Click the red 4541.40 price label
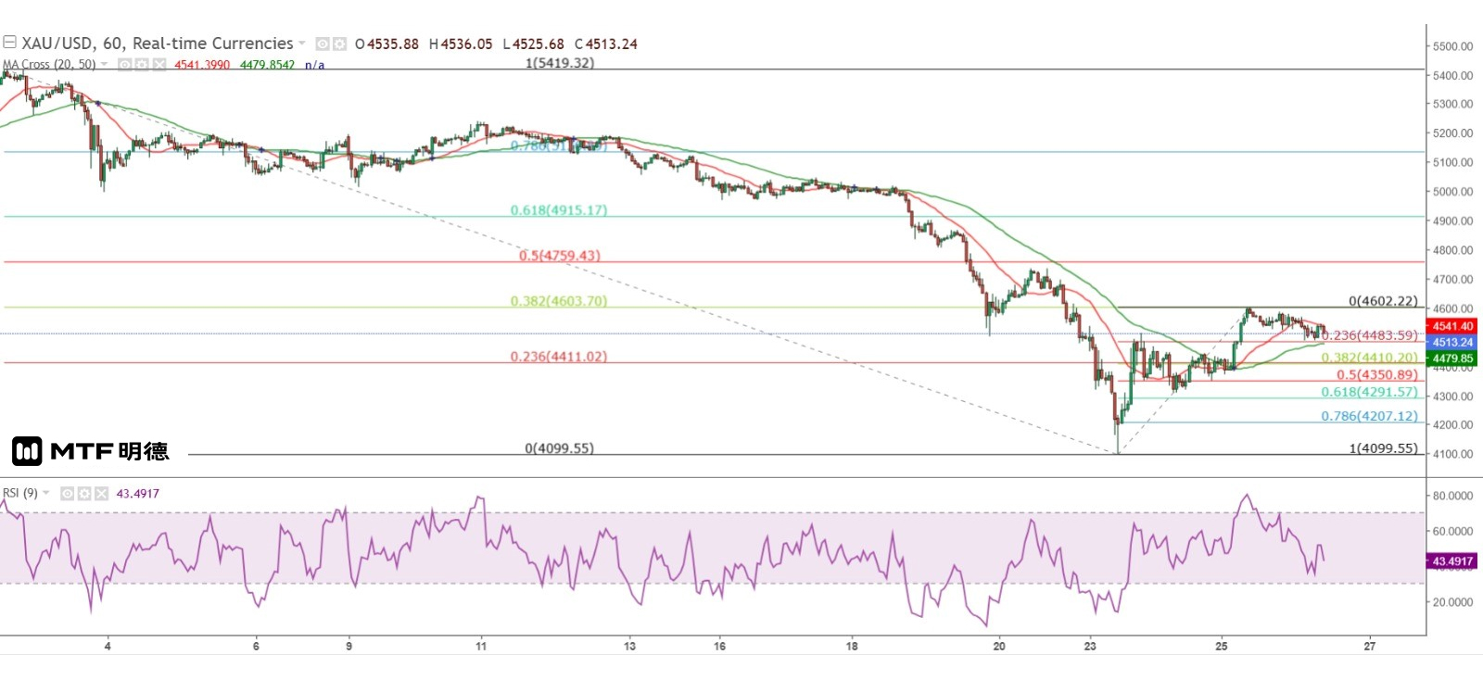The width and height of the screenshot is (1483, 680). 1451,326
